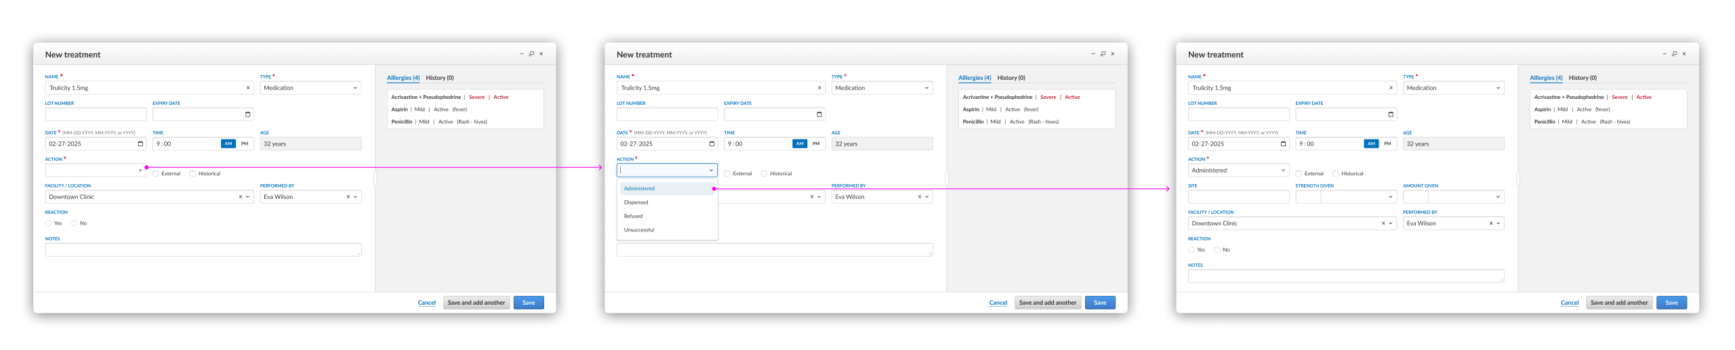1735x350 pixels.
Task: Open Expiry Date calendar in dialog with open Action list
Action: pos(819,114)
